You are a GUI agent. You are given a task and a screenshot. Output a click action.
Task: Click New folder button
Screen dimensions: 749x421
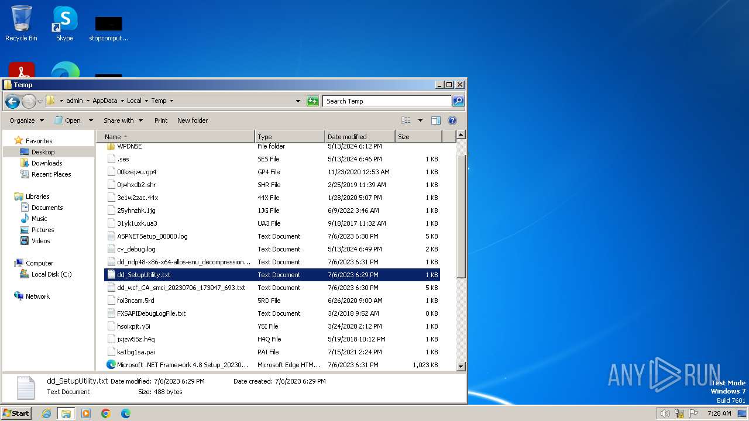coord(193,120)
